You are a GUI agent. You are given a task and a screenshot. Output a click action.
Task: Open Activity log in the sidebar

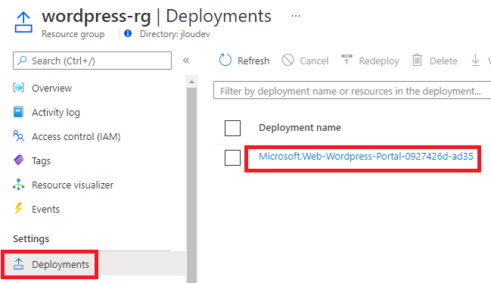(56, 113)
